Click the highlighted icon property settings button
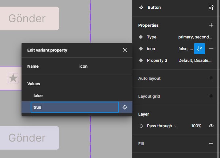 point(200,49)
